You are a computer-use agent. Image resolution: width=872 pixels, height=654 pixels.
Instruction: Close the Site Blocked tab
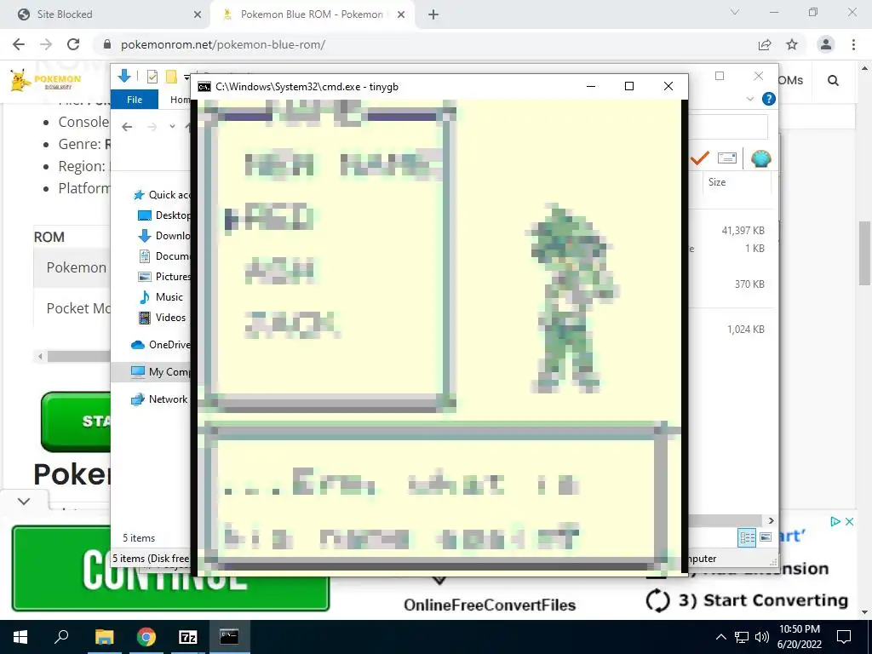click(x=198, y=14)
